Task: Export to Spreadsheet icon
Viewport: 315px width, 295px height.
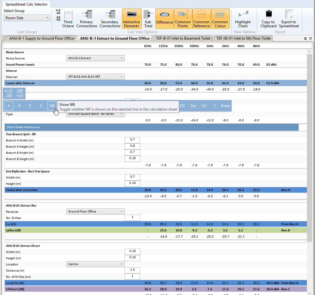Action: pos(289,19)
